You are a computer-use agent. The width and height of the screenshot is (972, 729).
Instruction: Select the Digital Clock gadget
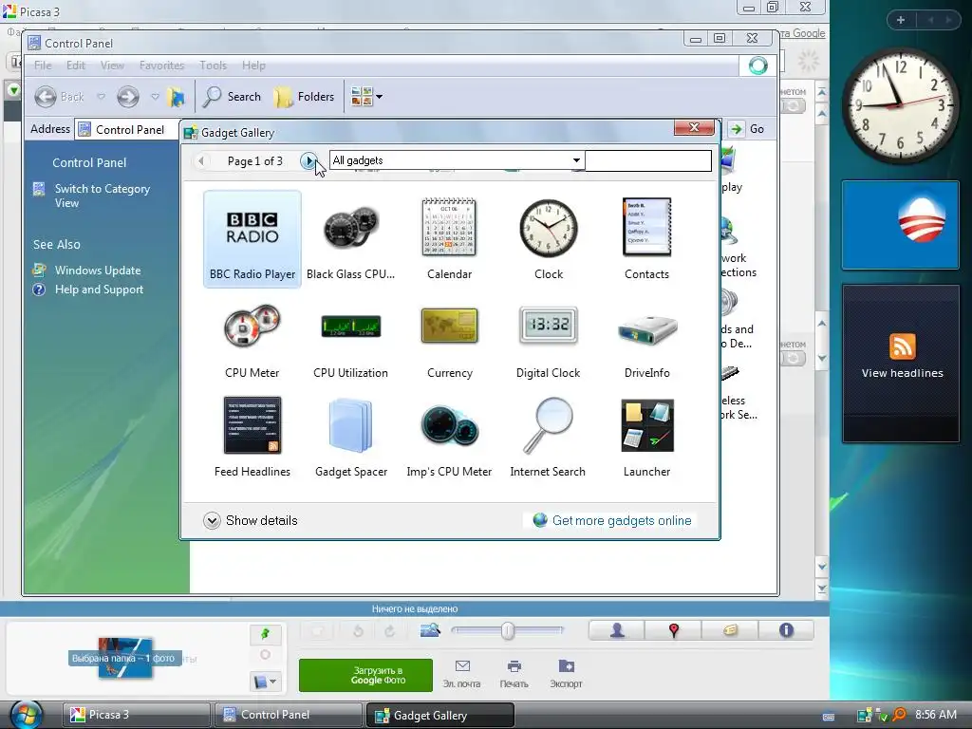(549, 340)
